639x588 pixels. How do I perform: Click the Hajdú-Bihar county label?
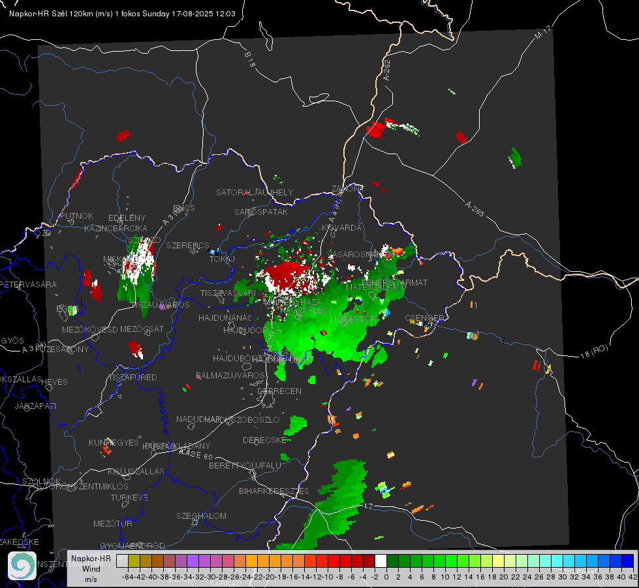163,412
